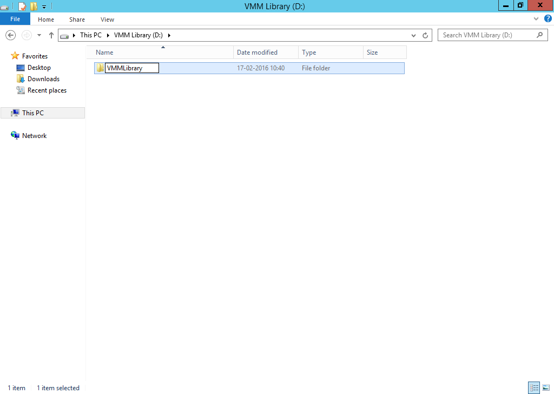Open Network from the navigation pane
This screenshot has width=554, height=394.
click(x=34, y=135)
